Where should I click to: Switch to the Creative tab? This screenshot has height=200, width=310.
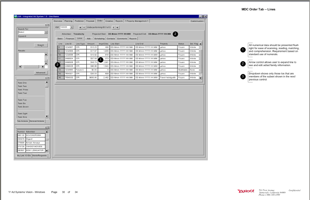pyautogui.click(x=109, y=21)
